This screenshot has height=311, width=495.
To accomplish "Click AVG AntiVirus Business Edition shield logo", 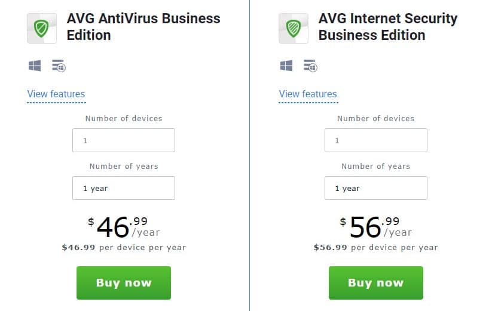I will pos(42,28).
